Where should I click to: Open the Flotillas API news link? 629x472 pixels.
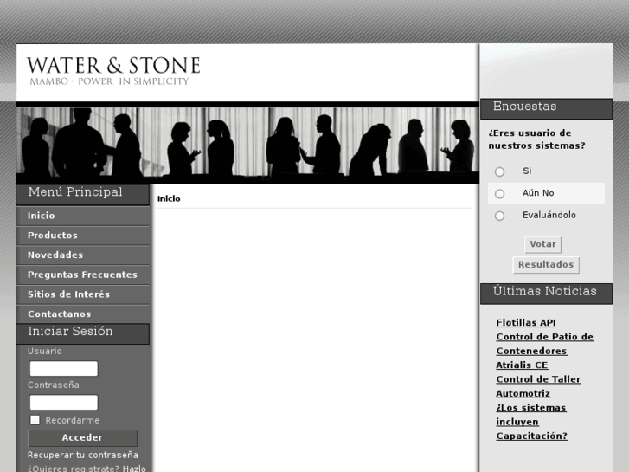coord(526,322)
